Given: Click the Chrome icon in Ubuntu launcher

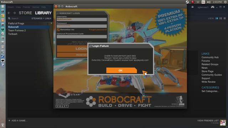Looking at the screenshot, I should tap(2, 16).
